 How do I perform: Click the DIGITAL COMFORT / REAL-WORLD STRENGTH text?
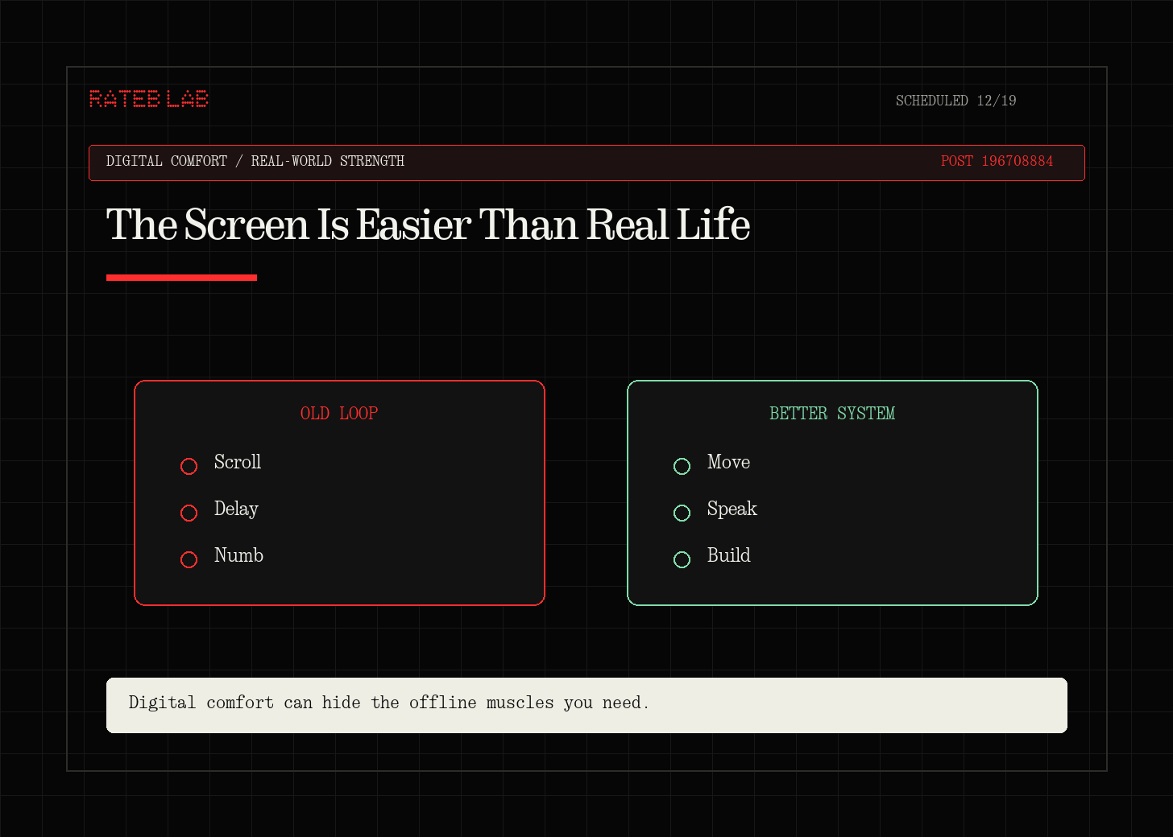(x=255, y=161)
